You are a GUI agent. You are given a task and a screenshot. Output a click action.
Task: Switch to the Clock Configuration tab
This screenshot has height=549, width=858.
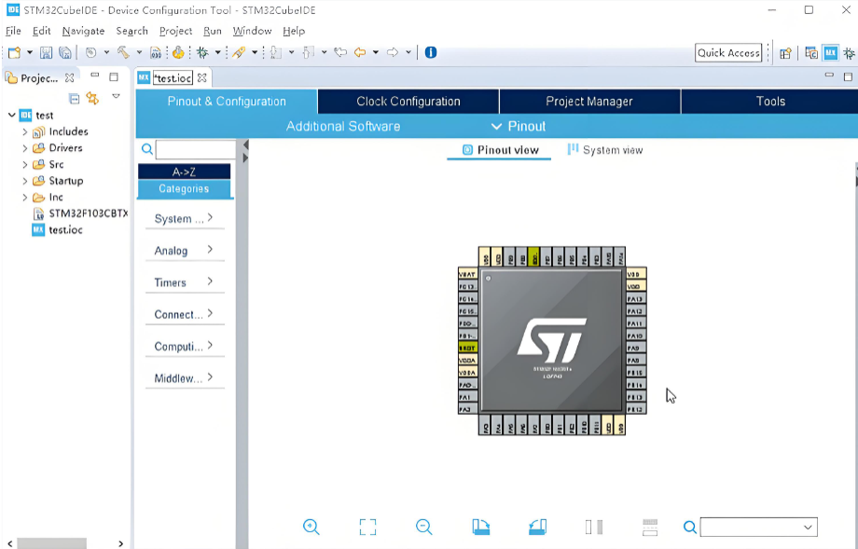tap(408, 102)
